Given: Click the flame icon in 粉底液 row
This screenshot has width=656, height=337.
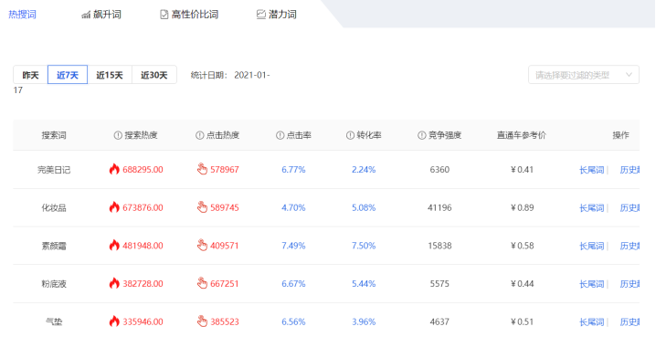Looking at the screenshot, I should coord(114,283).
